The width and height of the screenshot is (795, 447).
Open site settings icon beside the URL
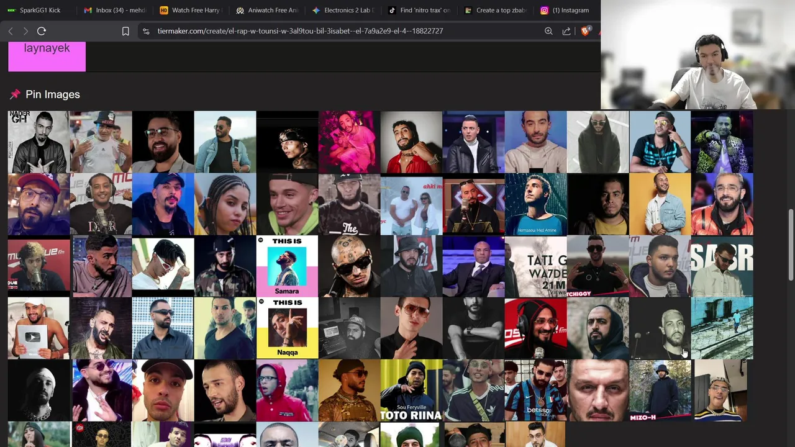pos(146,31)
